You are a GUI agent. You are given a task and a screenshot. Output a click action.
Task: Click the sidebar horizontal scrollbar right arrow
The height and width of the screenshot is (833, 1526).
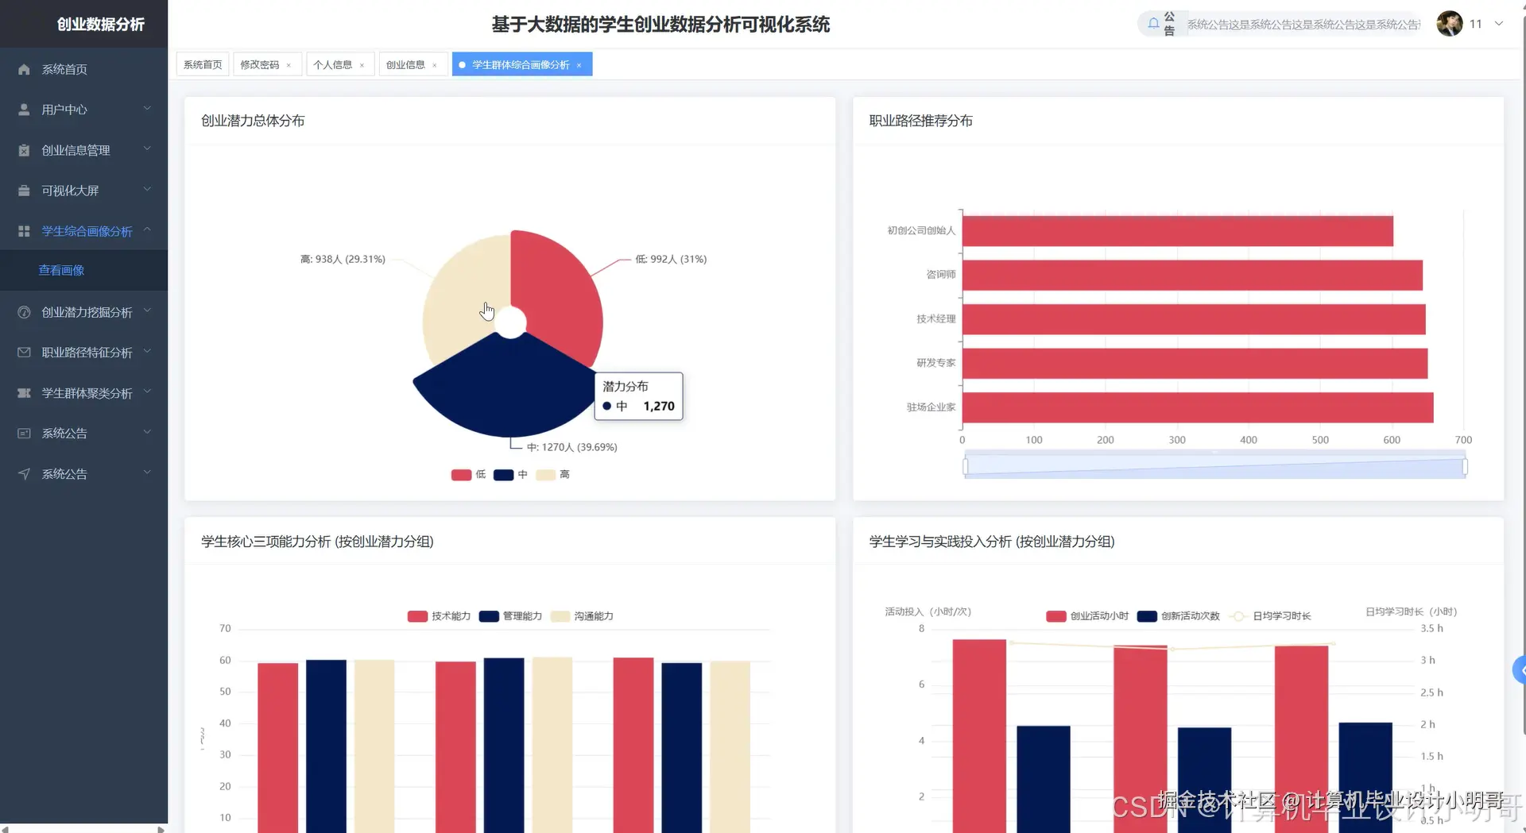(161, 829)
